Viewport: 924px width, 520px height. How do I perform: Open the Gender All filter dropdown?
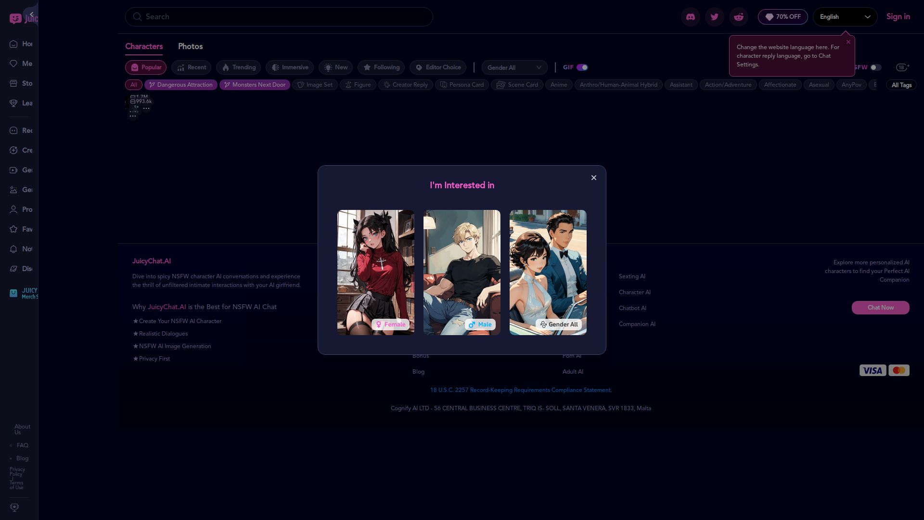tap(514, 67)
